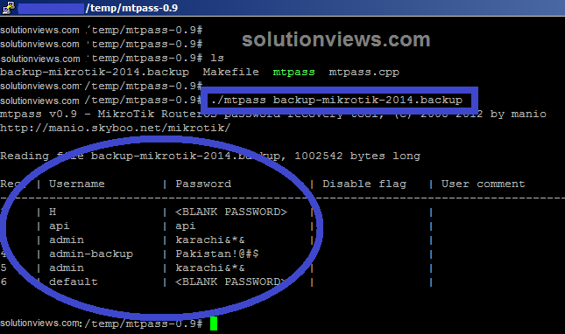Select the username 'default'

74,282
